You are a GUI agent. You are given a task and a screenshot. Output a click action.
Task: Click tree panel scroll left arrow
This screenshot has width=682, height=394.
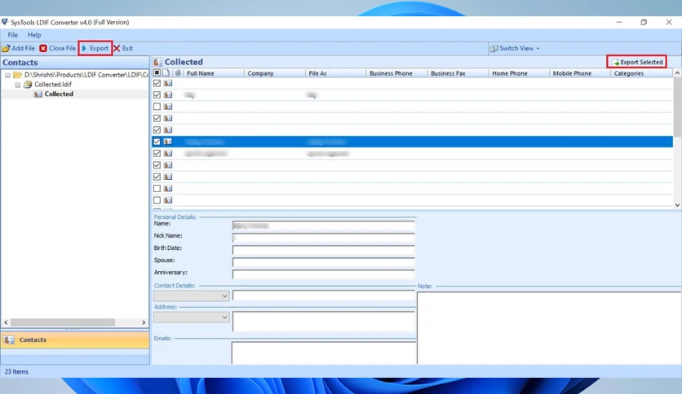tap(6, 322)
